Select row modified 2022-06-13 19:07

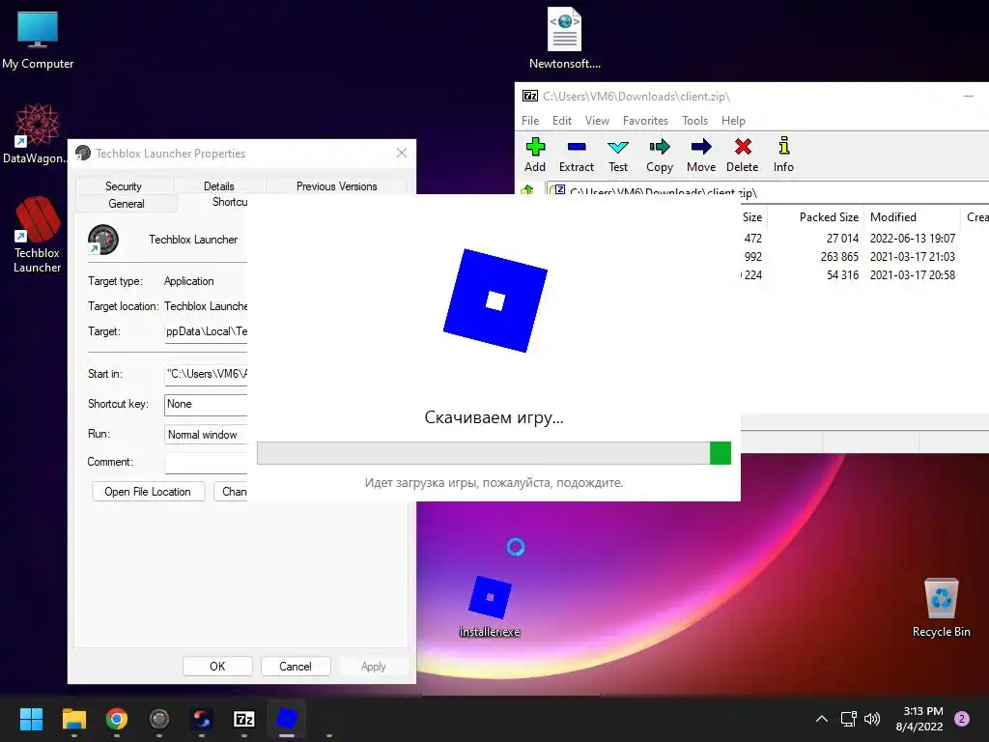(x=864, y=239)
